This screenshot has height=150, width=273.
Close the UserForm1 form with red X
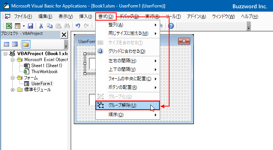pyautogui.click(x=184, y=41)
